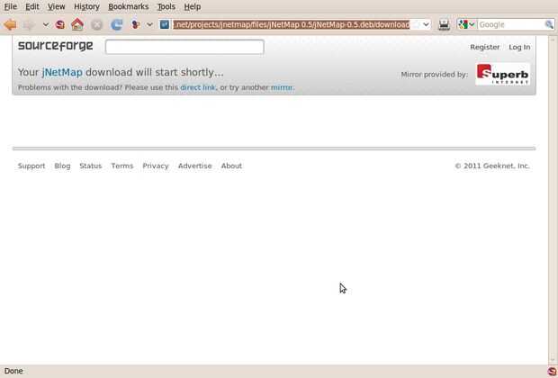Image resolution: width=558 pixels, height=378 pixels.
Task: Focus the address bar showing jNetMap-0.5.deb/download
Action: (x=291, y=24)
